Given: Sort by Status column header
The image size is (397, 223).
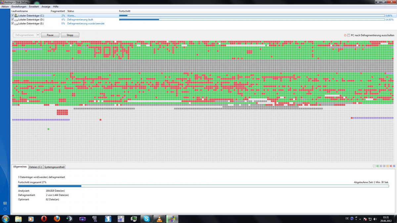Looking at the screenshot, I should [x=70, y=11].
